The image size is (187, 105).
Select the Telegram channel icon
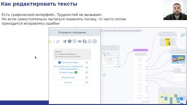coord(65,41)
